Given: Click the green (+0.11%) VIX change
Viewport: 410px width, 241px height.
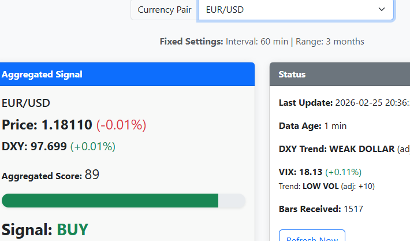Looking at the screenshot, I should coord(344,172).
